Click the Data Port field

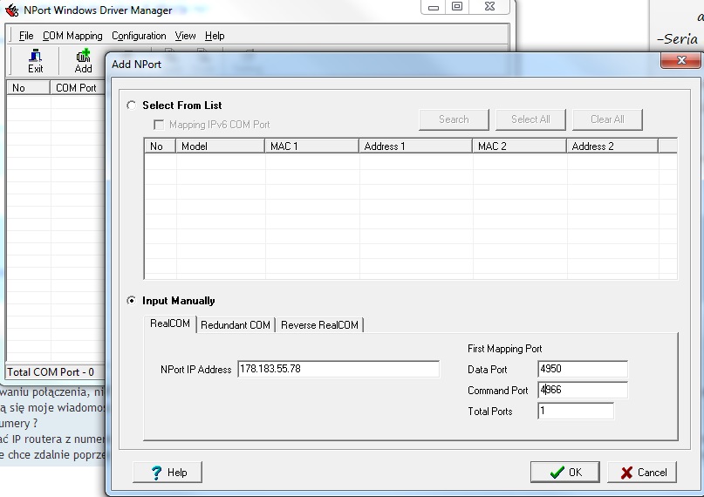click(583, 369)
